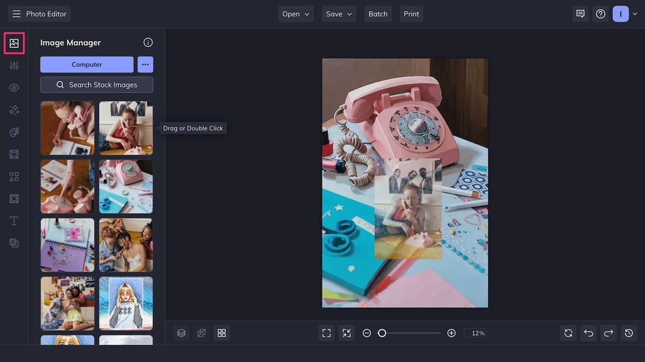Screen dimensions: 645x362
Task: Select thumbnail of pink rotary phone on blue desk
Action: (x=126, y=186)
